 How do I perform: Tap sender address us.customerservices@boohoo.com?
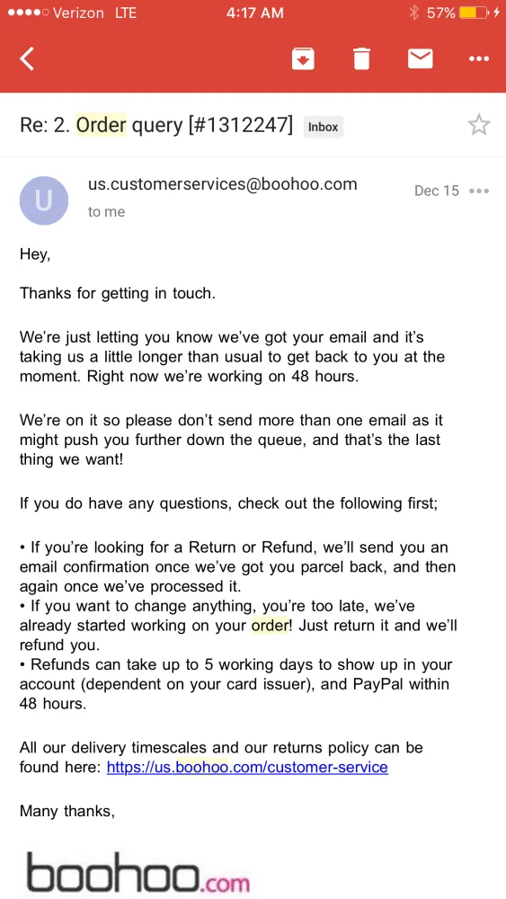[x=222, y=184]
